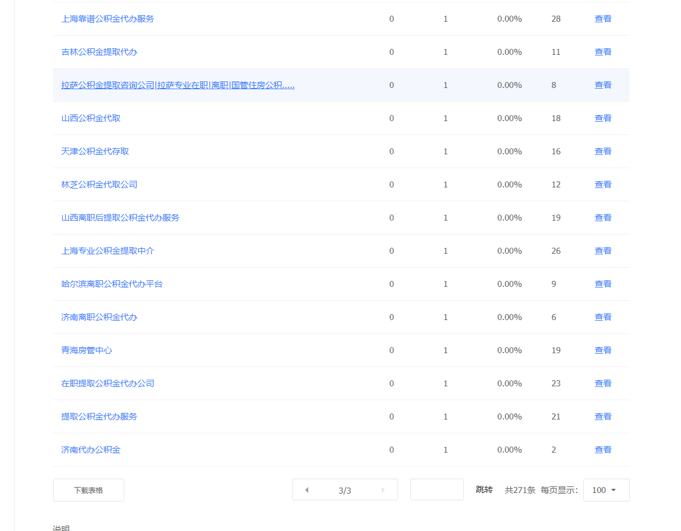Open keyword 在职提取公积金代办公司

(108, 383)
